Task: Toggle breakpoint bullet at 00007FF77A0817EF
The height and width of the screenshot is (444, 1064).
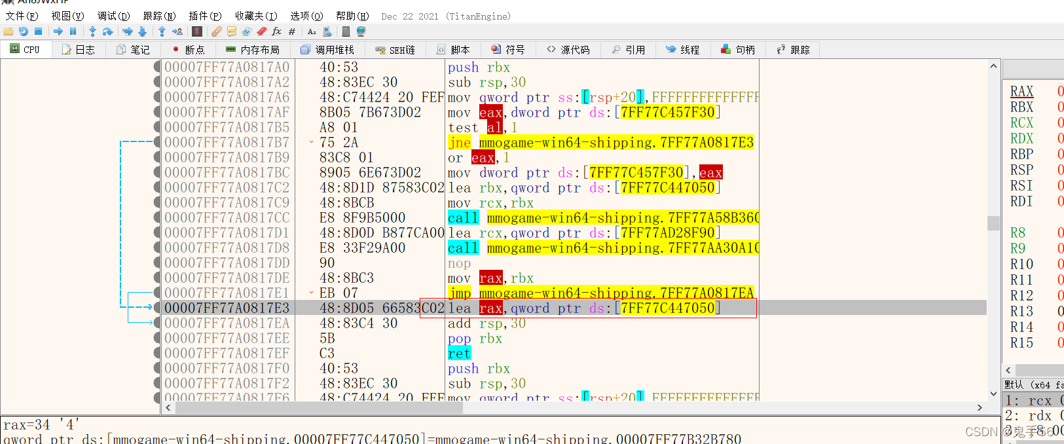Action: pos(157,353)
